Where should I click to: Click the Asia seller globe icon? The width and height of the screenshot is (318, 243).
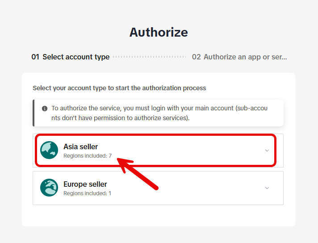coord(49,150)
